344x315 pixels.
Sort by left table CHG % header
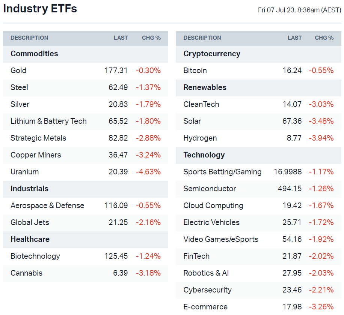(x=151, y=38)
